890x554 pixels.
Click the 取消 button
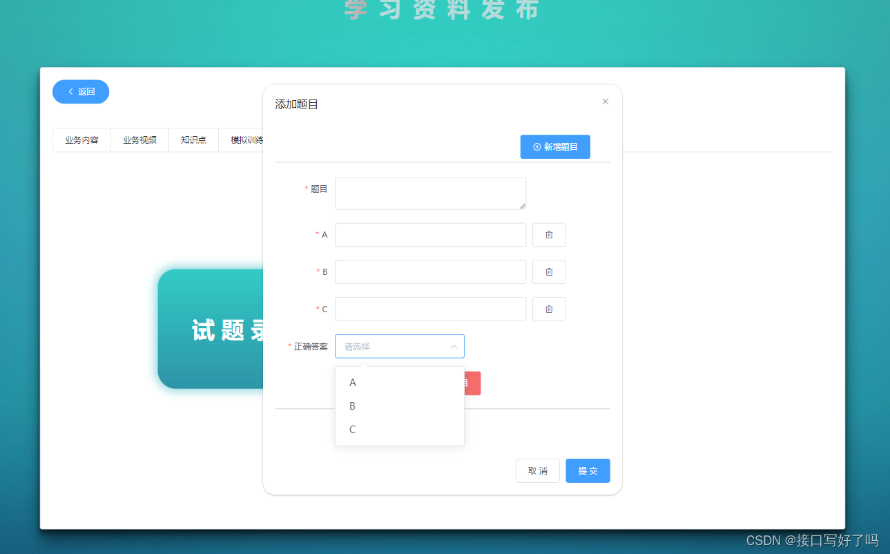(538, 471)
